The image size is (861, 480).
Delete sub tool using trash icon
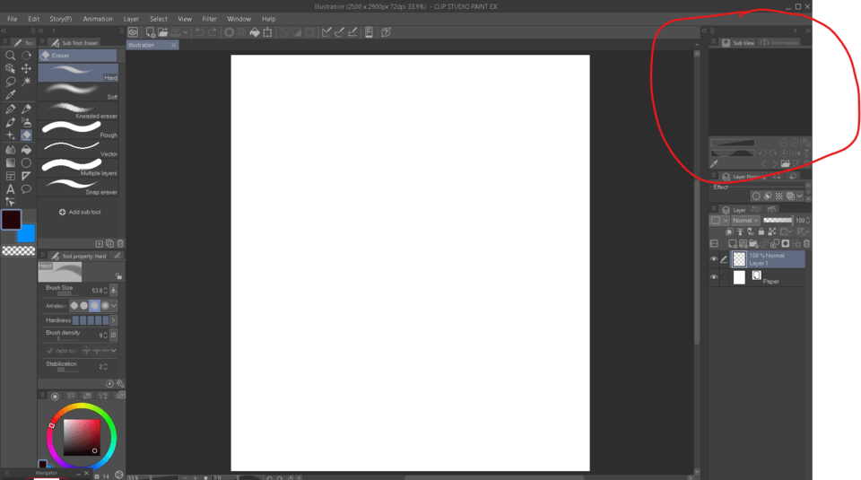[120, 243]
